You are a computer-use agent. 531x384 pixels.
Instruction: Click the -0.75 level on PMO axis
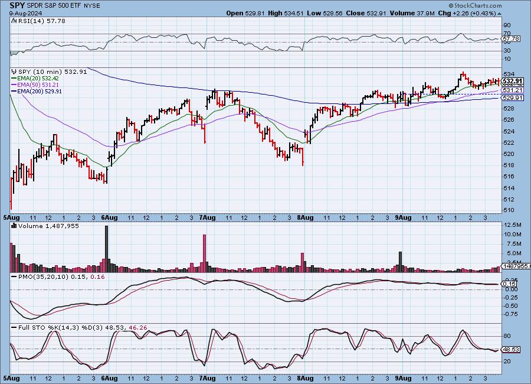(510, 314)
